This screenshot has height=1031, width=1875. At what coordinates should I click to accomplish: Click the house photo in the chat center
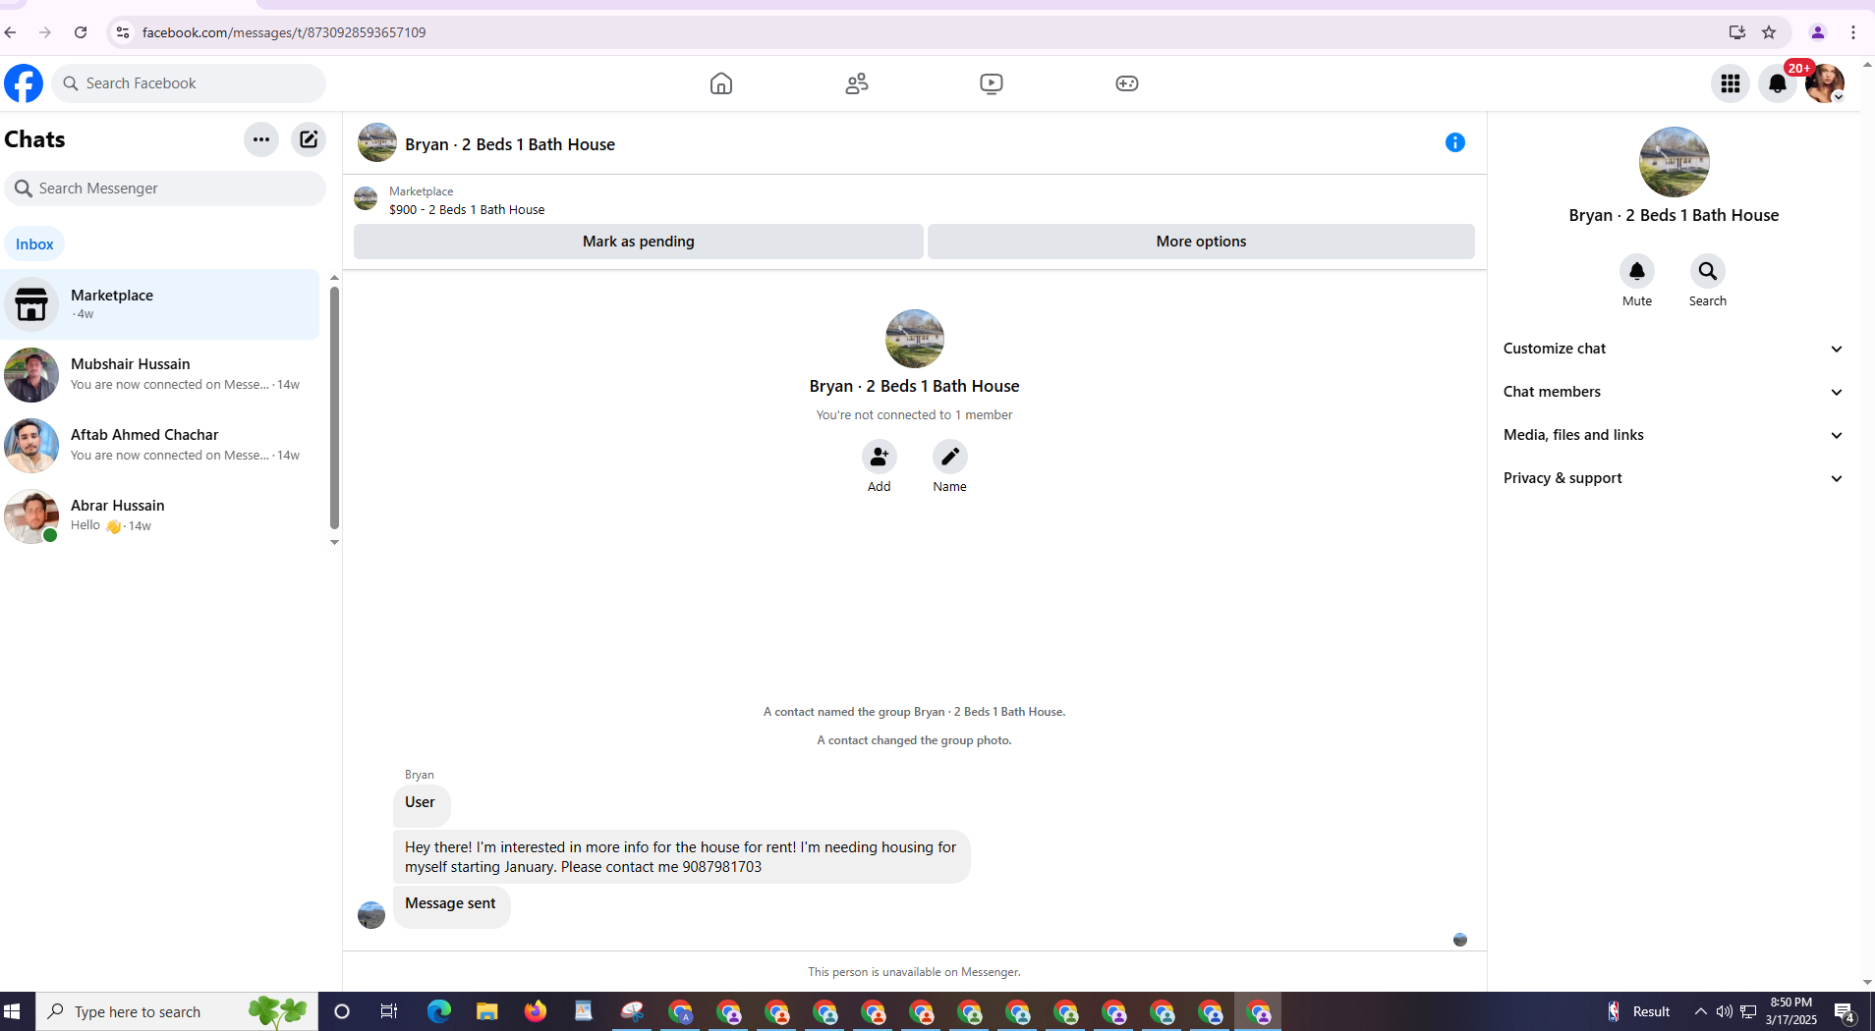[x=915, y=339]
